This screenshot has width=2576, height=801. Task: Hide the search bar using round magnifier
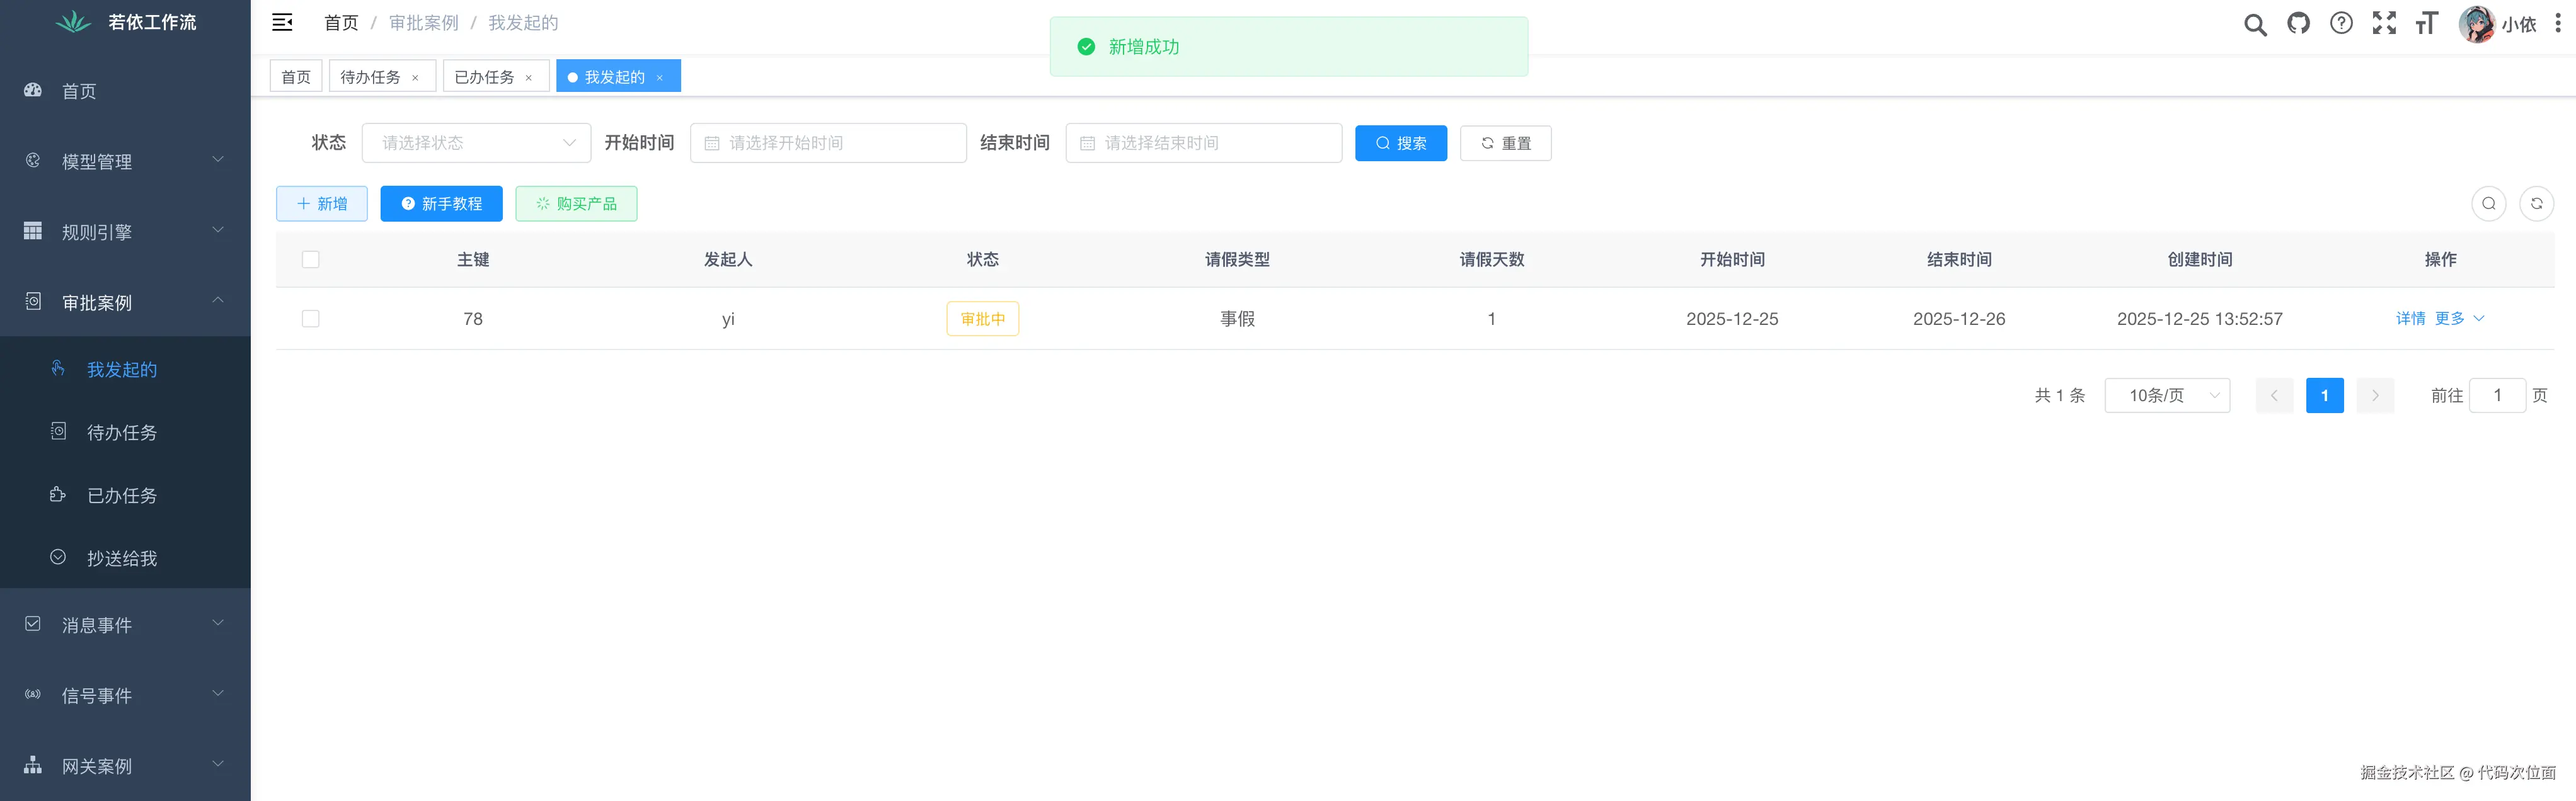click(x=2488, y=204)
